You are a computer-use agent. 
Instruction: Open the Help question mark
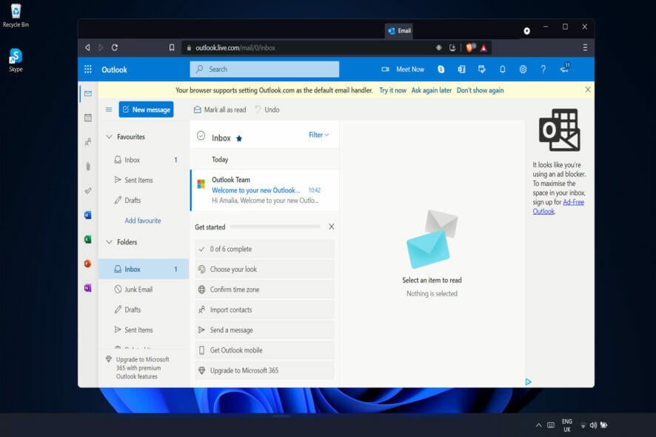(543, 70)
